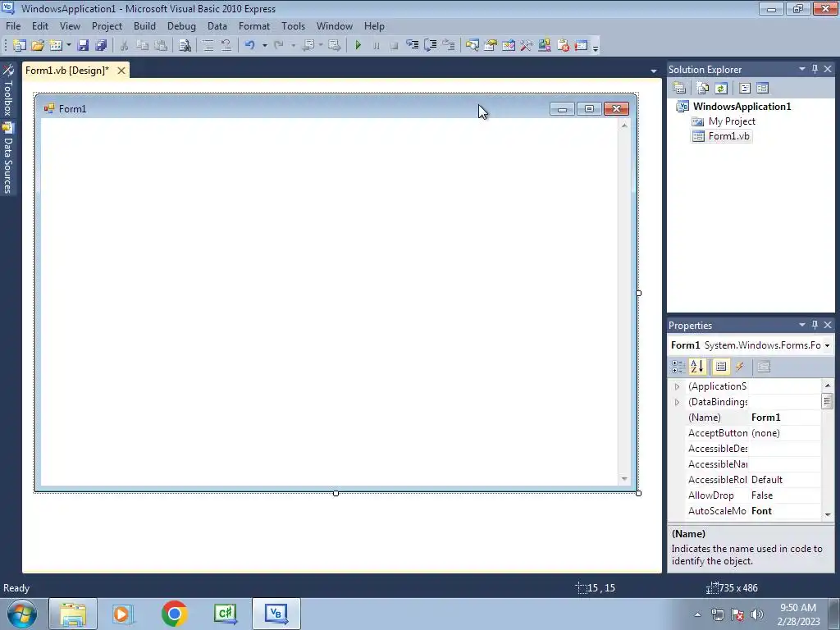
Task: Open the Build menu
Action: [144, 25]
